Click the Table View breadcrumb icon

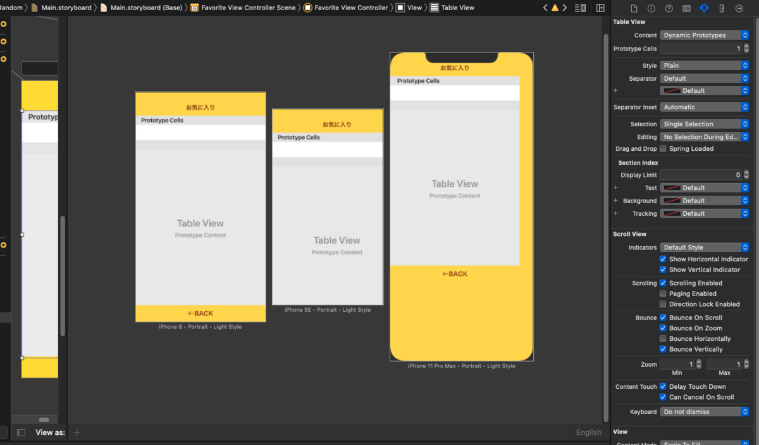point(434,8)
